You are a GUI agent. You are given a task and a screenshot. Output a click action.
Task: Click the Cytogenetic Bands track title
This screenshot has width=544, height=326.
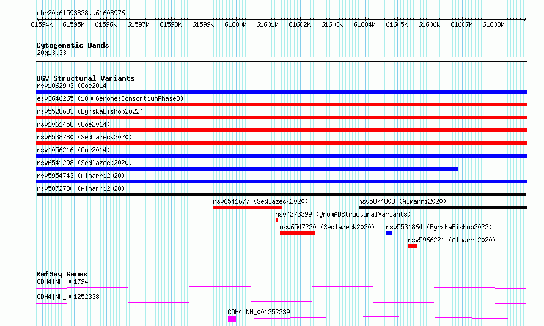click(x=73, y=45)
